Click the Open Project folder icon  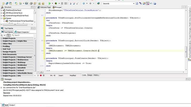point(35,4)
